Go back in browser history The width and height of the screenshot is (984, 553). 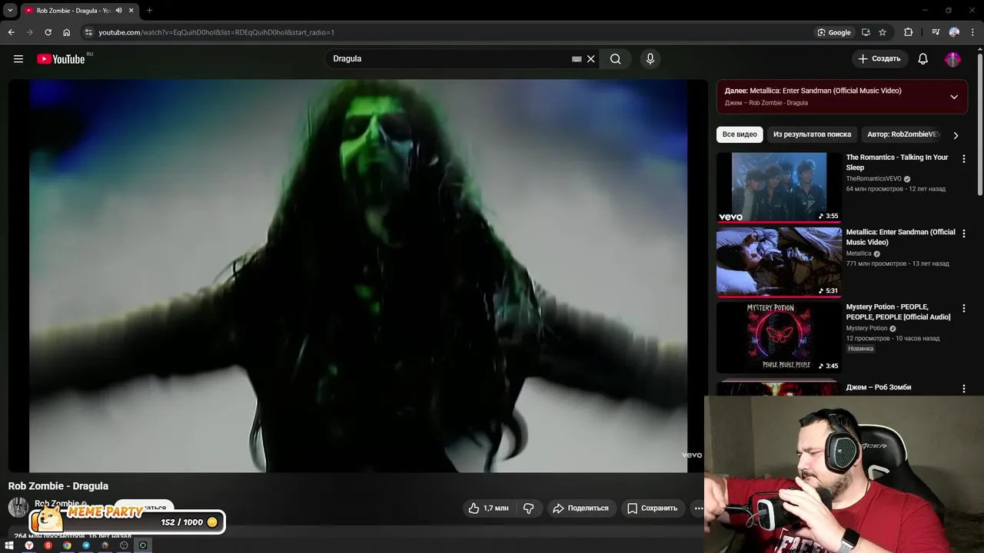click(x=11, y=32)
